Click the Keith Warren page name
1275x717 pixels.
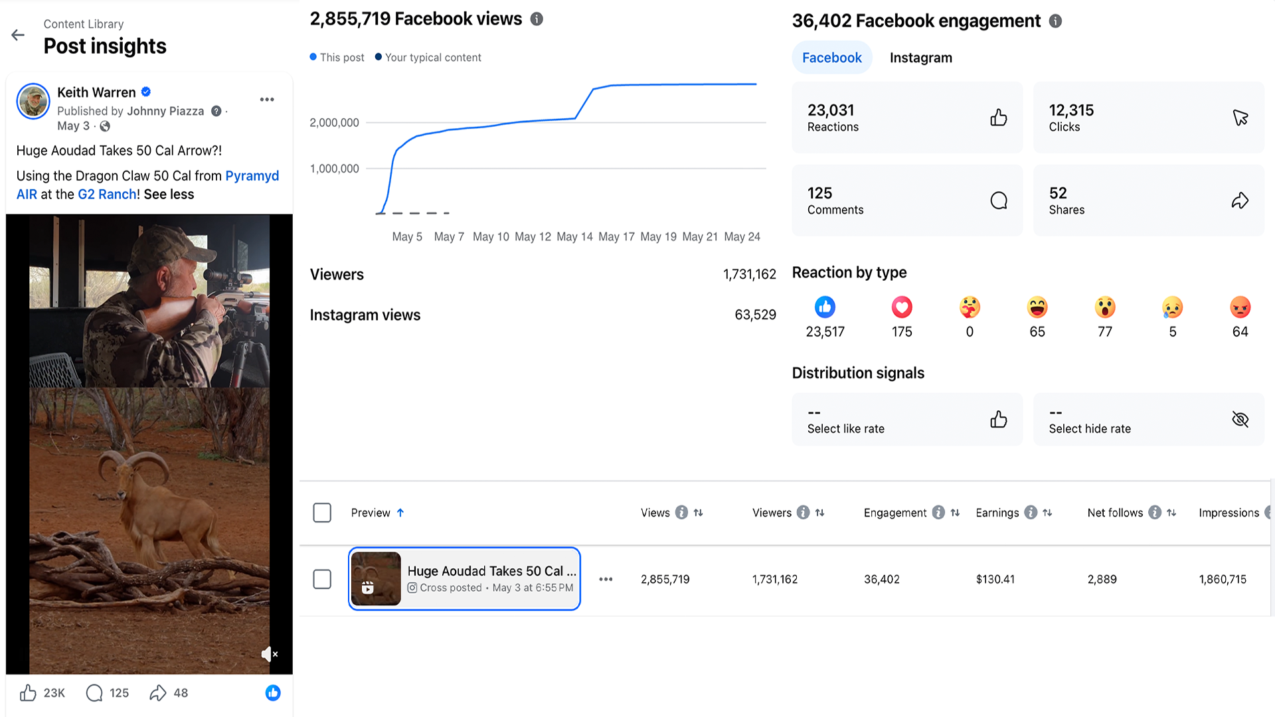(x=96, y=92)
